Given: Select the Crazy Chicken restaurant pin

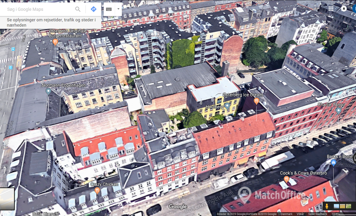Looking at the screenshot, I should click(97, 191).
